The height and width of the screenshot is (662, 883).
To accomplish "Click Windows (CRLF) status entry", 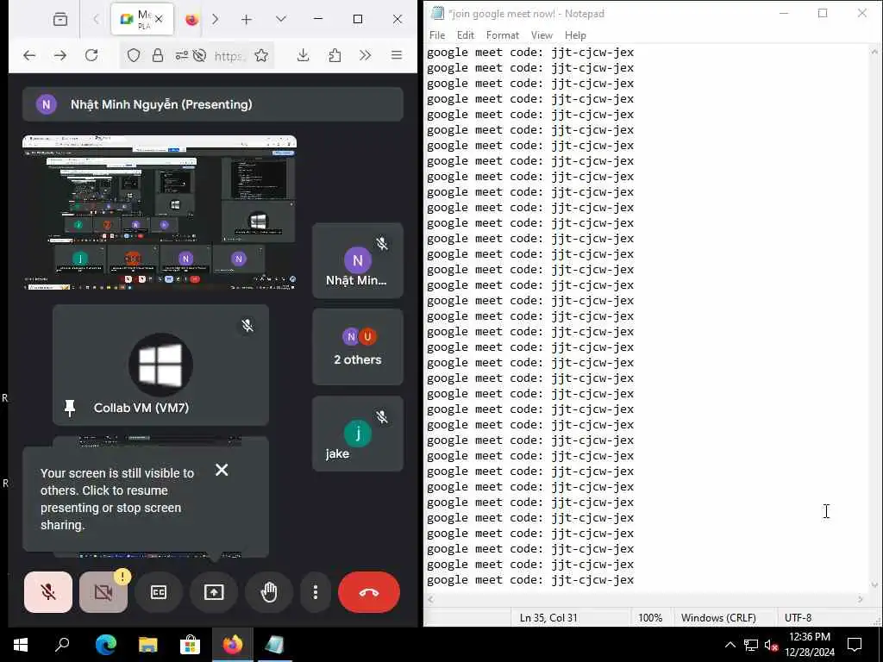I will [718, 617].
